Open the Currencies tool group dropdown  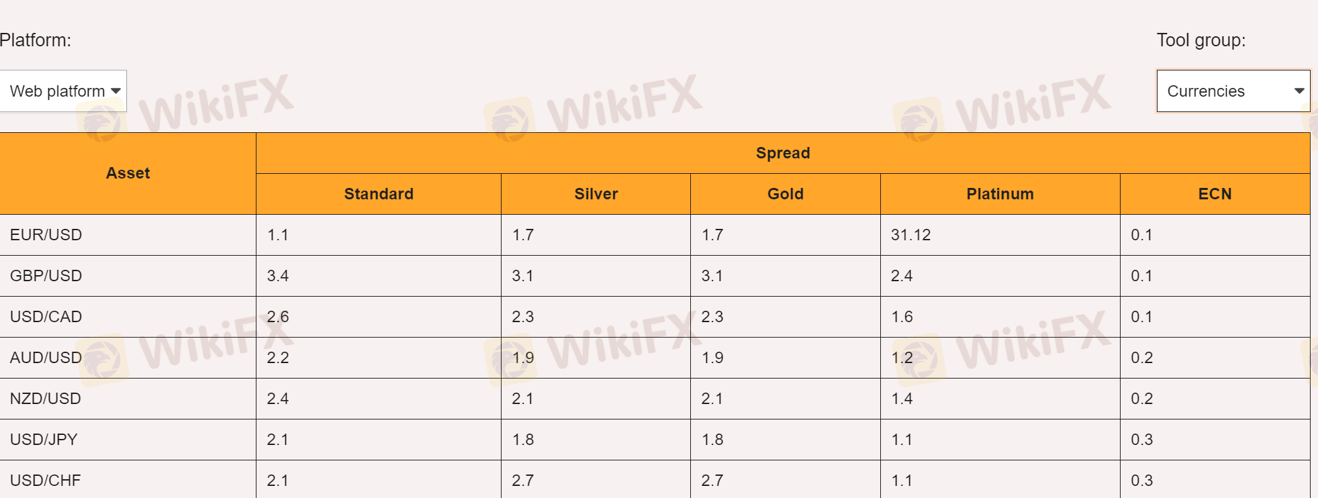coord(1233,91)
